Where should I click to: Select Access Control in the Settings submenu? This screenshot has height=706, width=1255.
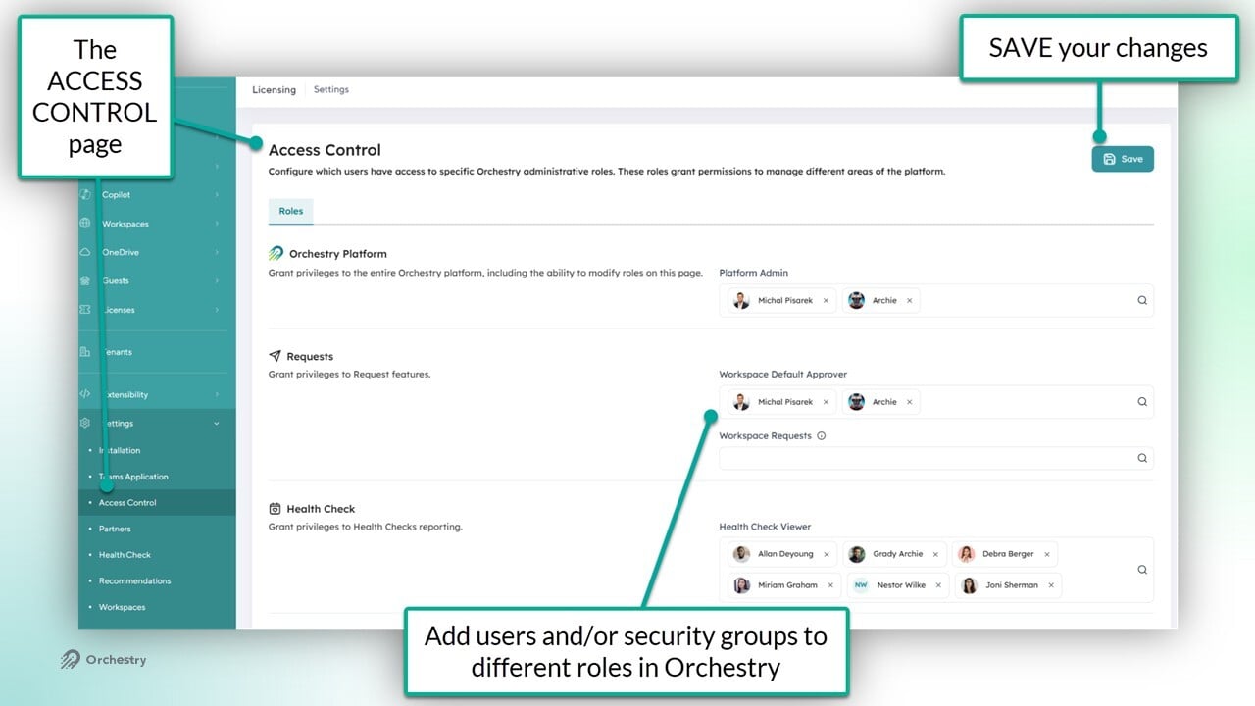pyautogui.click(x=127, y=503)
